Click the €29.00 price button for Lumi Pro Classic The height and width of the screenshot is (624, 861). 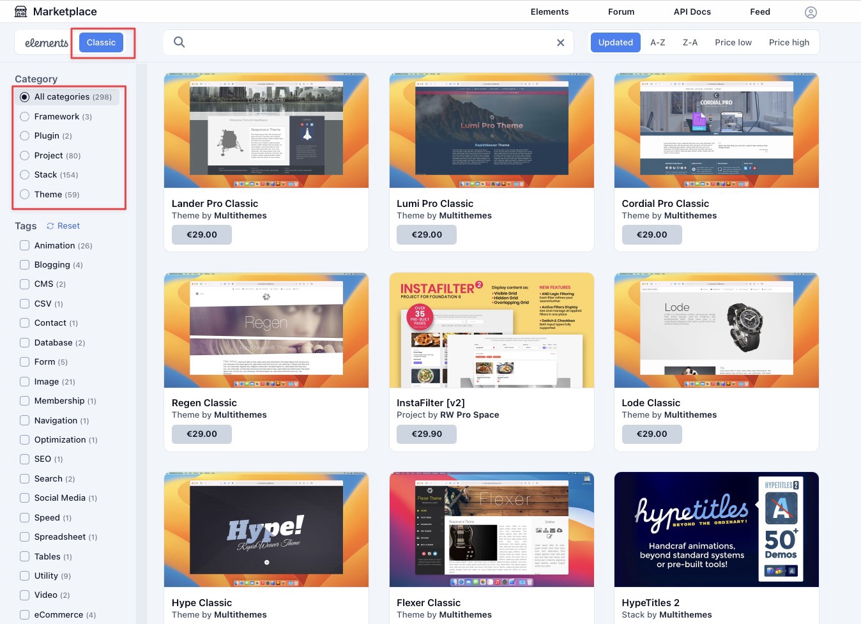pyautogui.click(x=427, y=235)
